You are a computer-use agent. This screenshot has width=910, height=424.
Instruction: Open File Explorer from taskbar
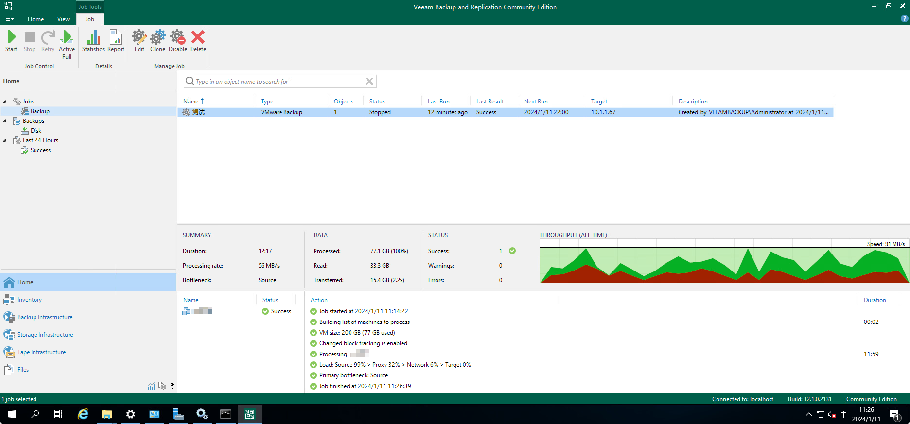click(x=106, y=414)
